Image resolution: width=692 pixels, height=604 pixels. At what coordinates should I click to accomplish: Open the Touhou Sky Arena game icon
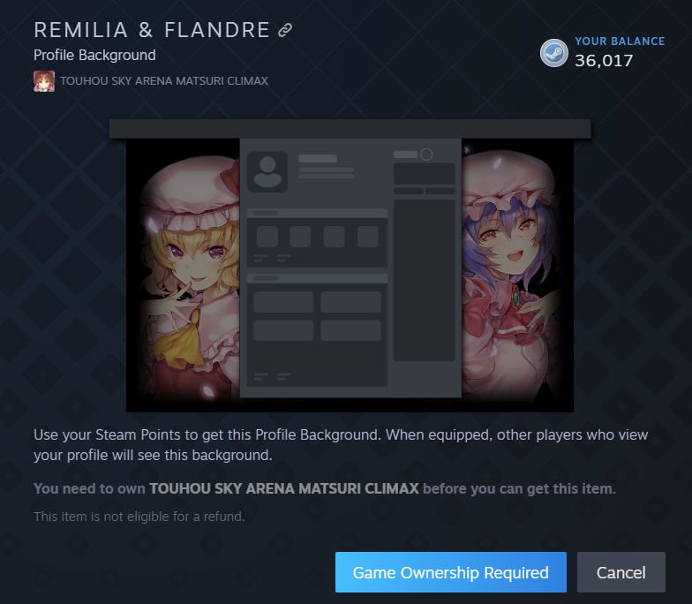tap(44, 81)
